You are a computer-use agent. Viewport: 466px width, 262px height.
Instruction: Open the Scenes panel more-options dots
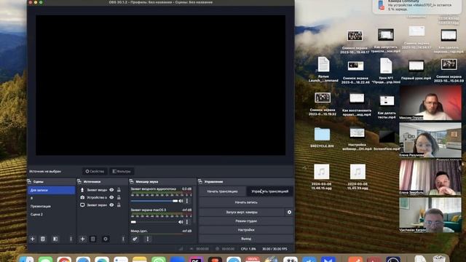click(71, 239)
